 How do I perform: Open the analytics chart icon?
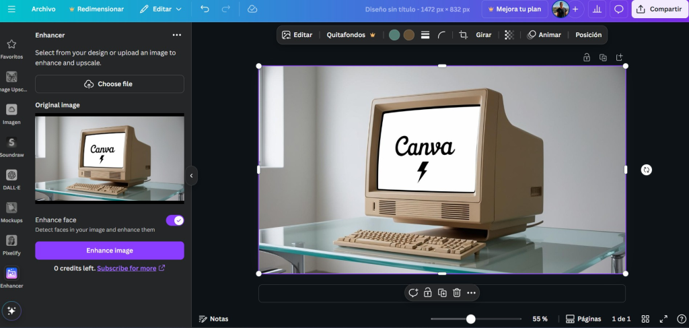tap(597, 9)
